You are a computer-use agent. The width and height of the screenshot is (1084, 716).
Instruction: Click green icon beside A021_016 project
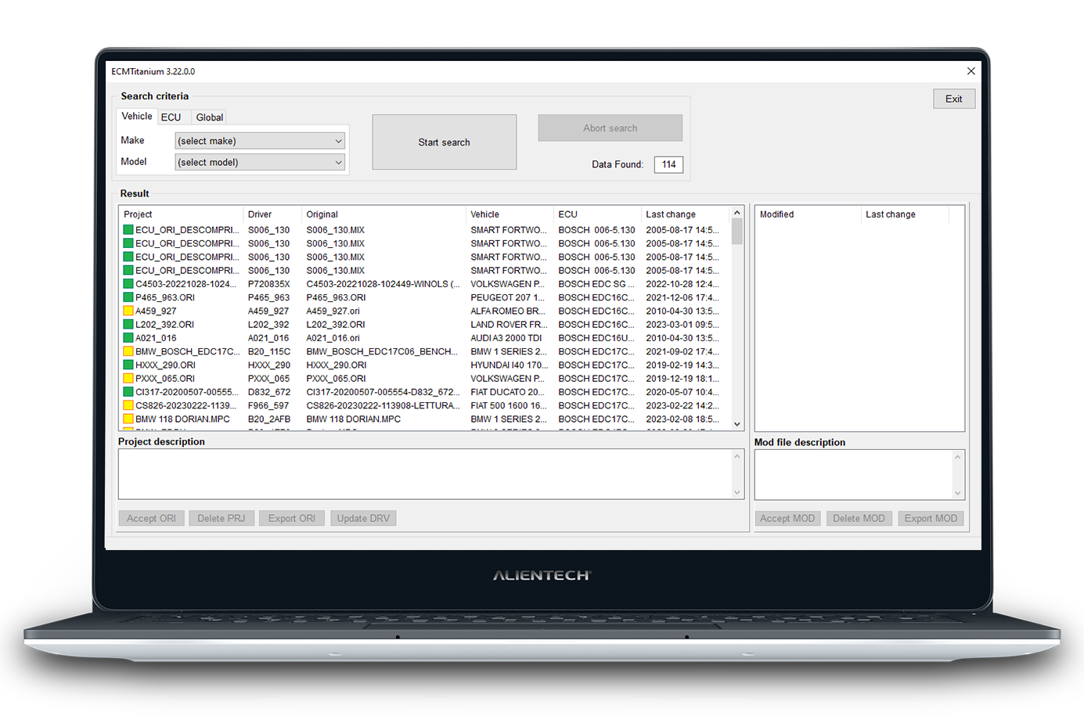click(128, 338)
